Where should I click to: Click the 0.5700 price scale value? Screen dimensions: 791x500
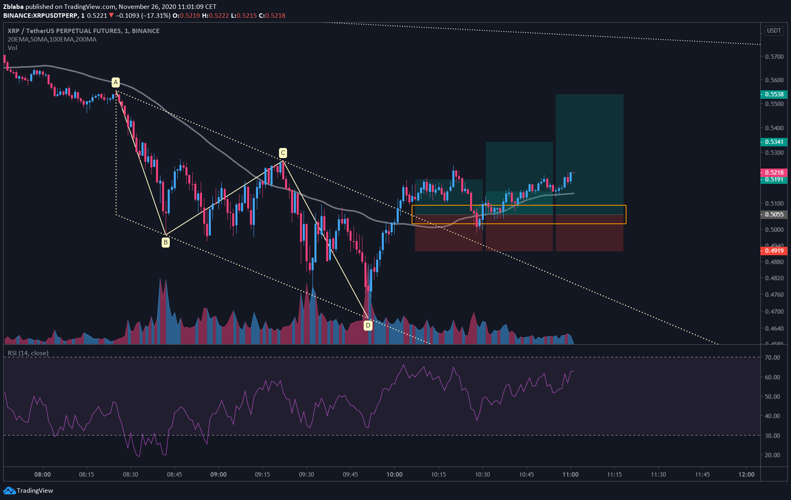[x=774, y=57]
